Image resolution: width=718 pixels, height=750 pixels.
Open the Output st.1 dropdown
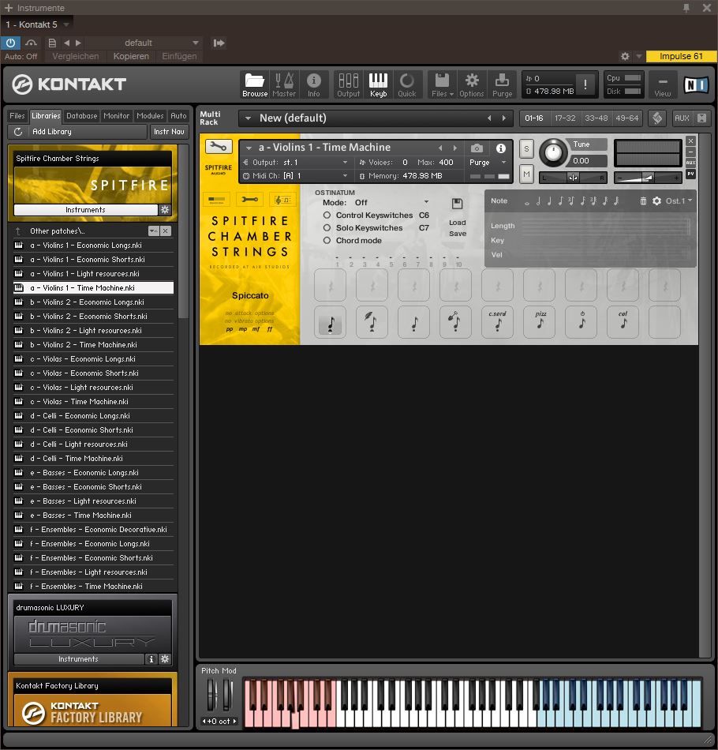coord(345,162)
